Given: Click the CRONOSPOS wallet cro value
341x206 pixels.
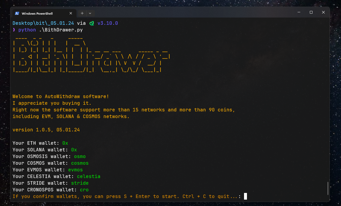Looking at the screenshot, I should coord(84,190).
